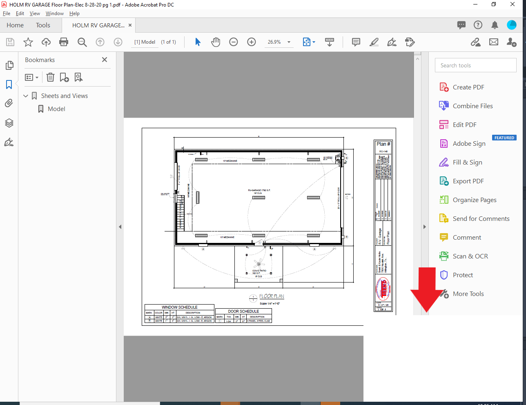Viewport: 526px width, 405px height.
Task: Open the View menu
Action: tap(34, 13)
